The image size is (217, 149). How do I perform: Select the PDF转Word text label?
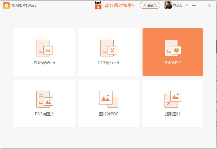point(44,63)
